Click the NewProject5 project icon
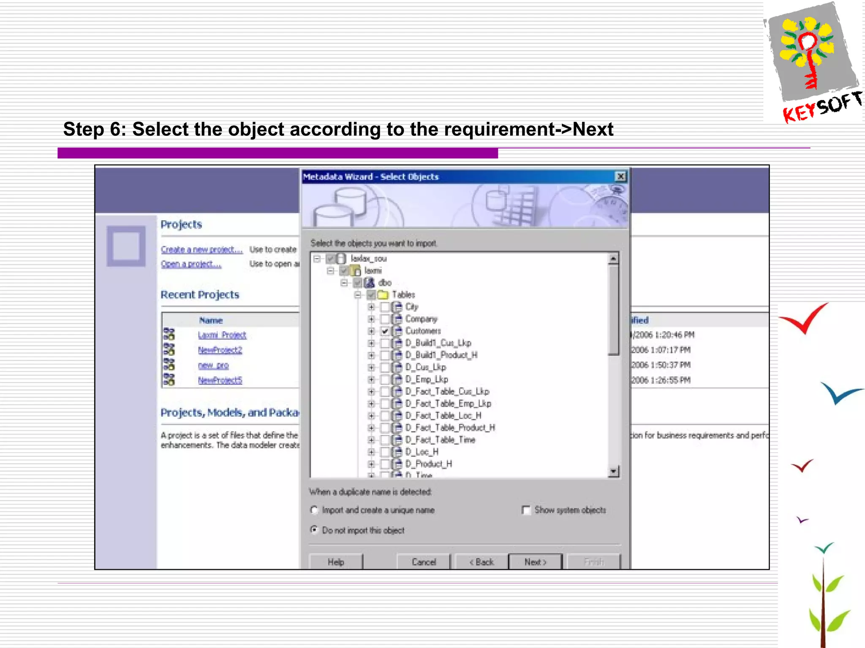The image size is (865, 648). tap(169, 379)
